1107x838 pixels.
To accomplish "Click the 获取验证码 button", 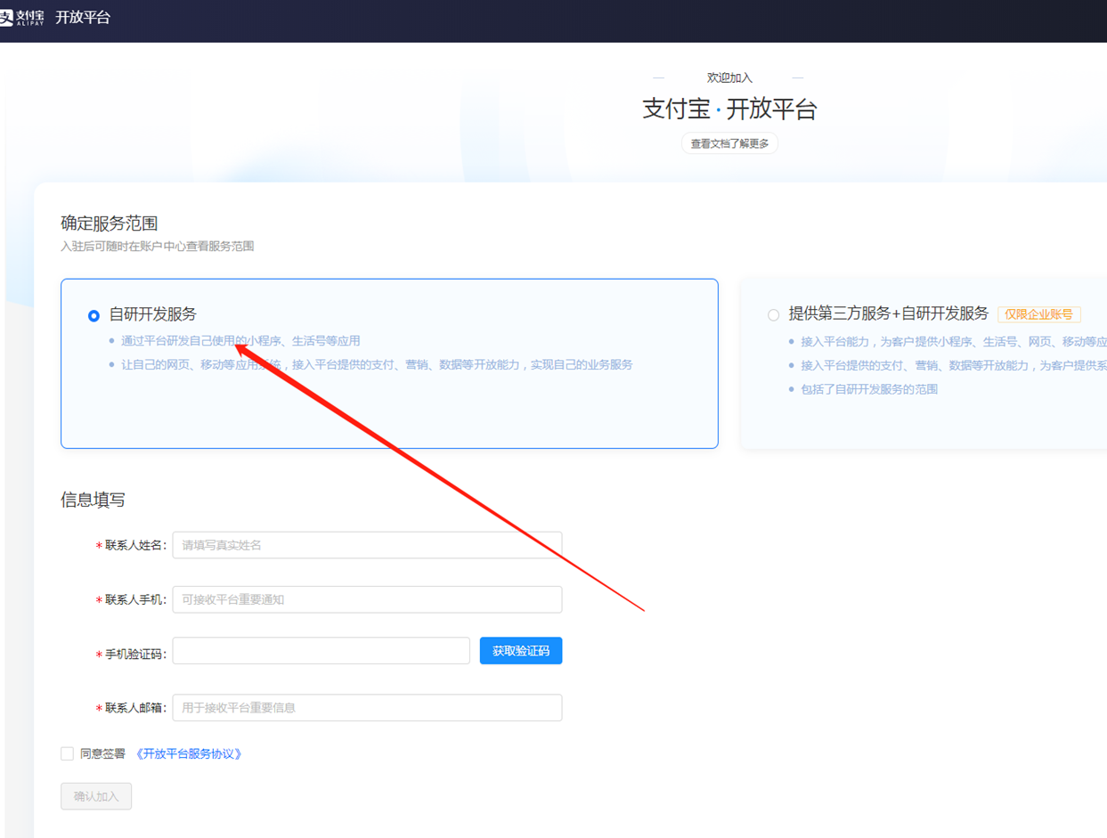I will coord(521,651).
